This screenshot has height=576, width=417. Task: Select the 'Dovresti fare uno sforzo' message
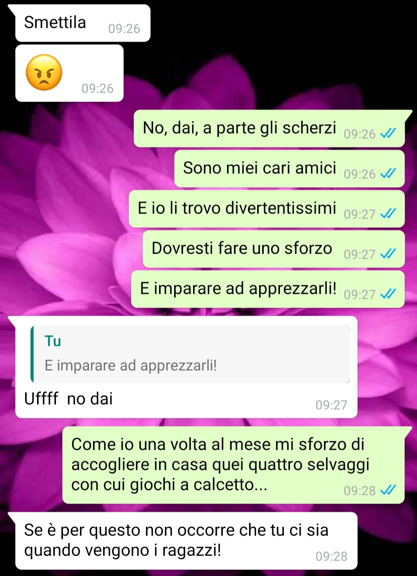(x=274, y=249)
